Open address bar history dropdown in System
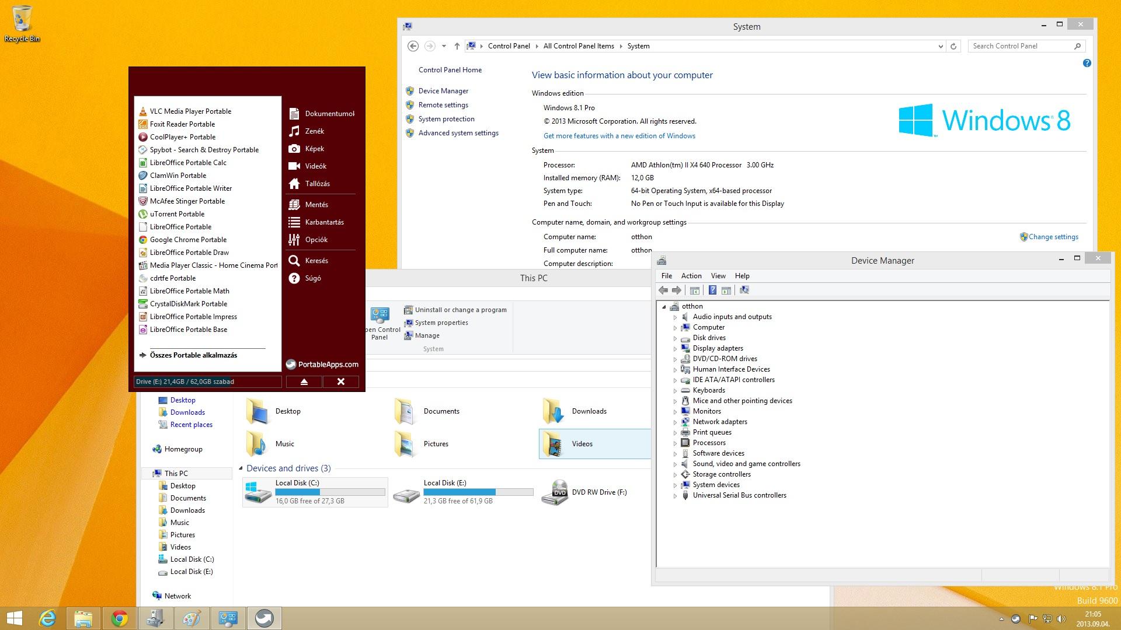 (x=940, y=46)
